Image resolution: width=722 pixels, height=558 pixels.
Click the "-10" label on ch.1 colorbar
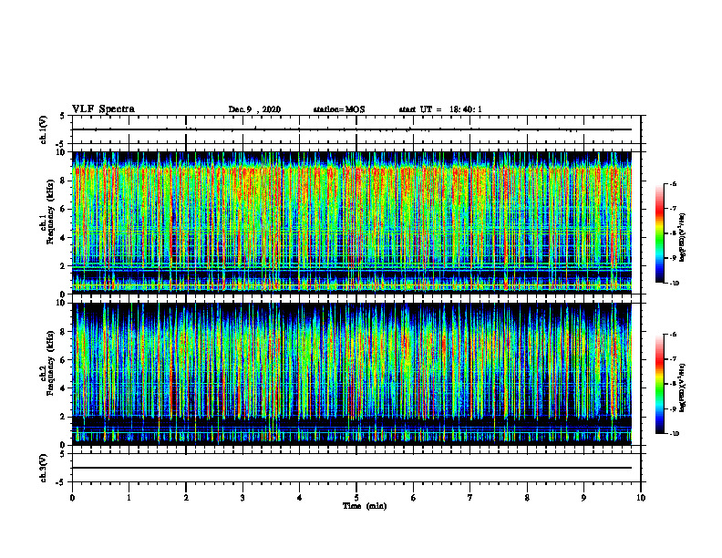[x=674, y=283]
